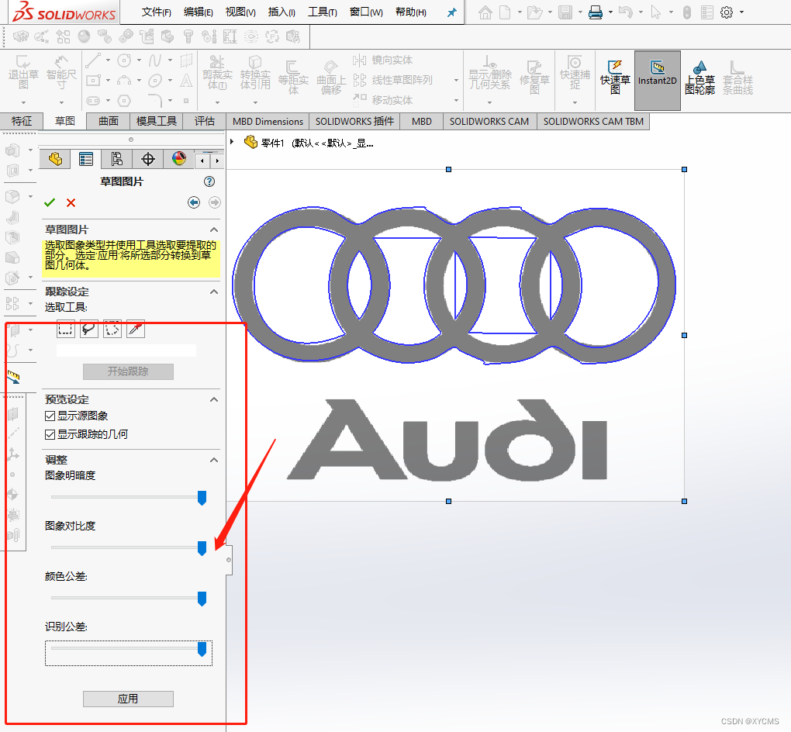This screenshot has height=732, width=791.
Task: Collapse the 调整 section
Action: pos(214,460)
